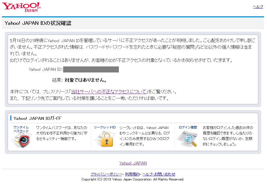The image size is (267, 186).
Task: Click the 結果: label
Action: (57, 80)
